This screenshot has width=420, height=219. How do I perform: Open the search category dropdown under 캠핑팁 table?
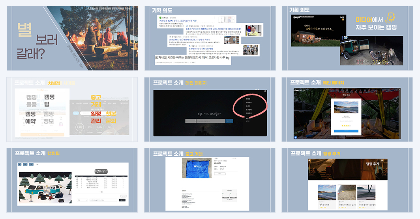(x=82, y=200)
